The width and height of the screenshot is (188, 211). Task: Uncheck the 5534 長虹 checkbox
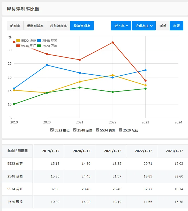tap(98, 130)
